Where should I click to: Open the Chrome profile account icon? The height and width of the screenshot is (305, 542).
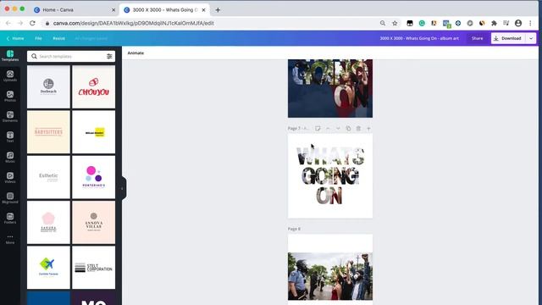point(517,23)
